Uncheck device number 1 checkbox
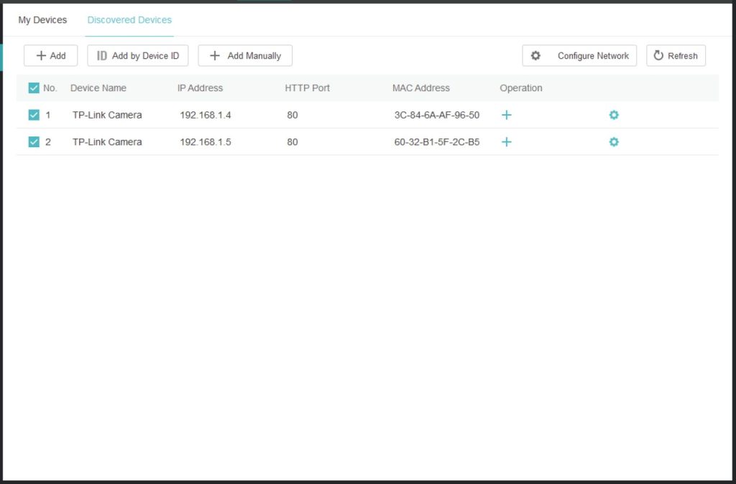The height and width of the screenshot is (484, 736). coord(34,114)
